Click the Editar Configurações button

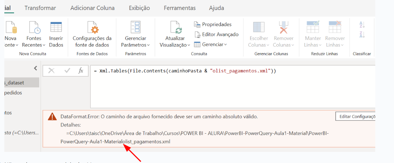tap(355, 116)
